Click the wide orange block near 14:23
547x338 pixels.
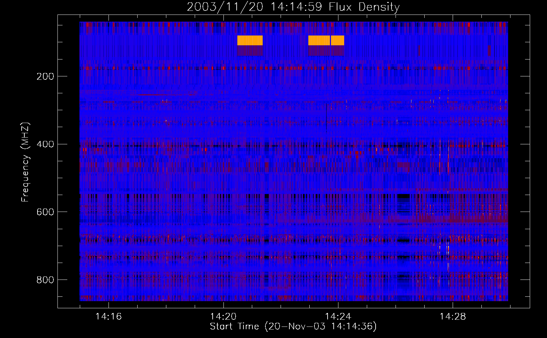tap(319, 40)
